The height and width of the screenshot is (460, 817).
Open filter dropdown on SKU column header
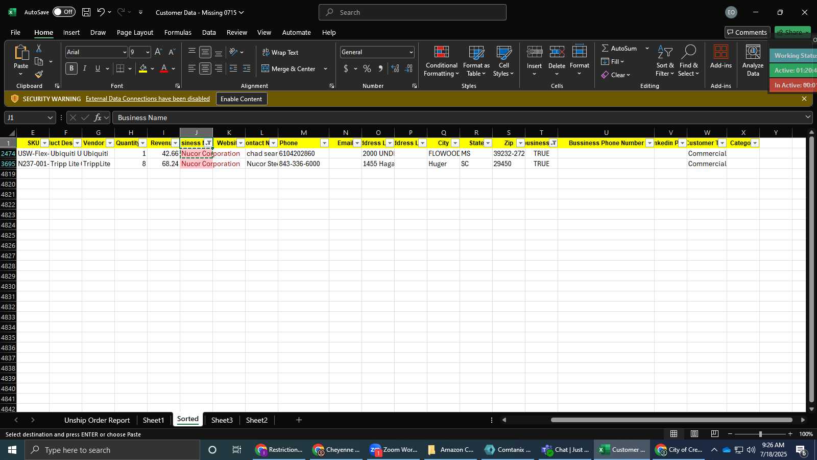coord(44,143)
